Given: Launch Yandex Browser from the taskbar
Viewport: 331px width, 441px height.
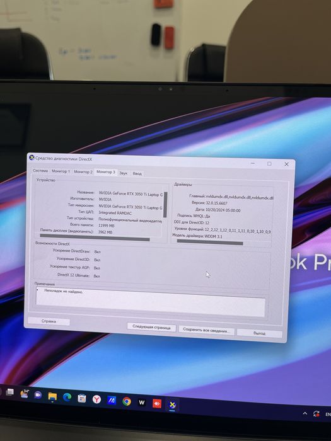Looking at the screenshot, I should pyautogui.click(x=96, y=399).
